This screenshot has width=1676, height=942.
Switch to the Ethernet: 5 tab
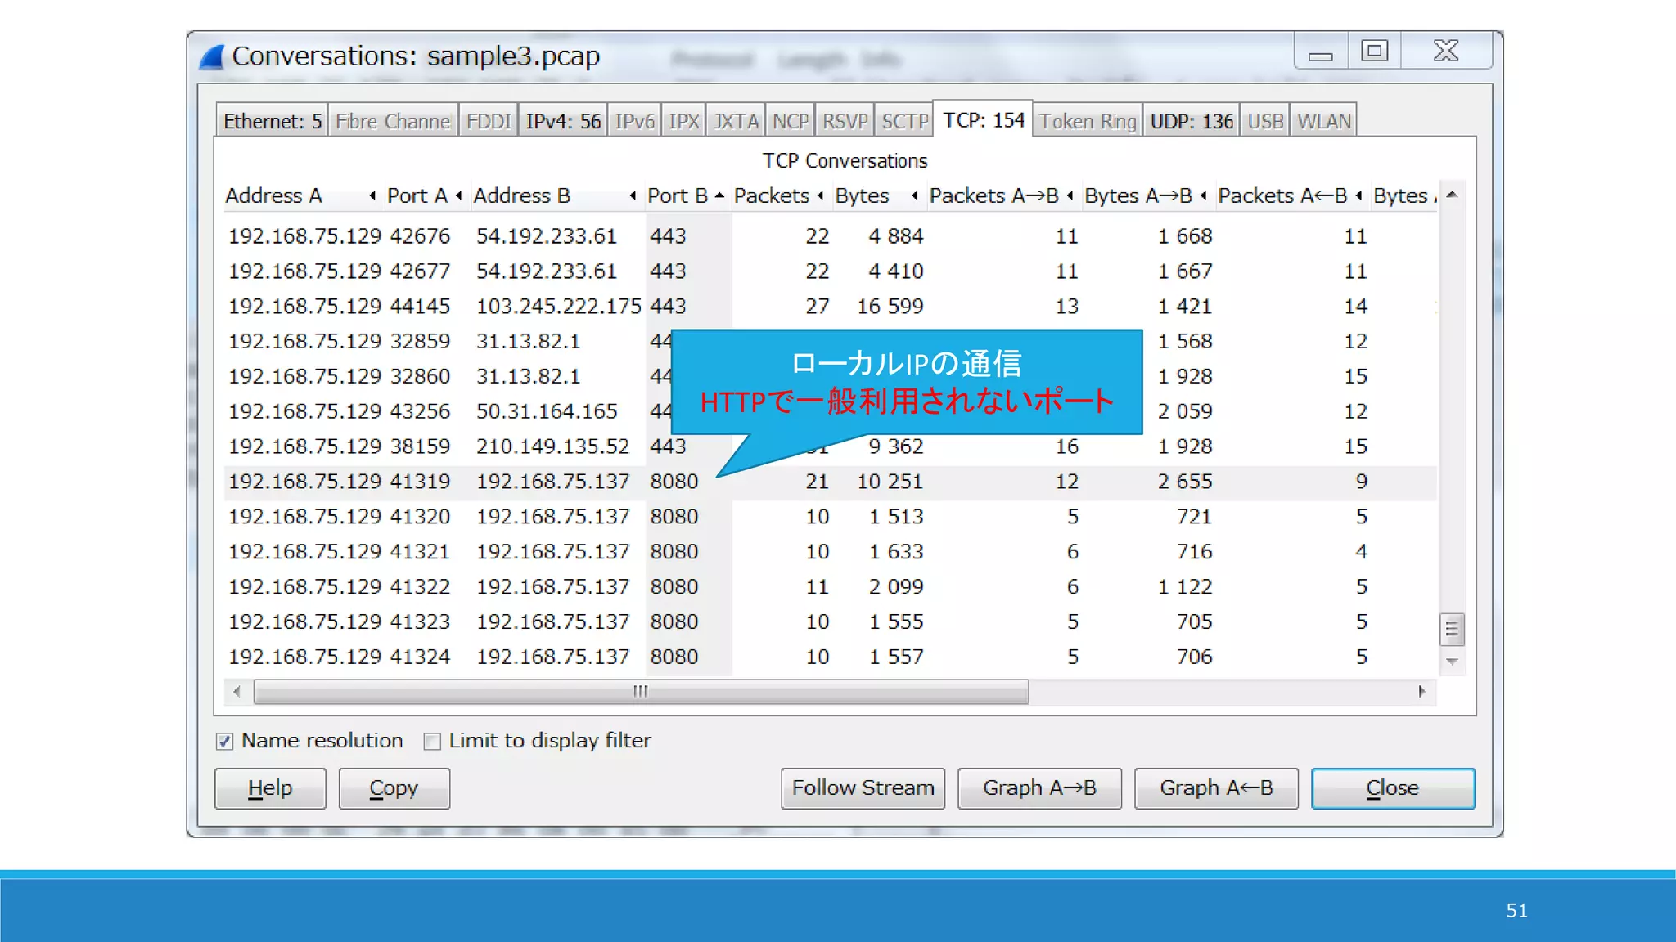point(273,121)
